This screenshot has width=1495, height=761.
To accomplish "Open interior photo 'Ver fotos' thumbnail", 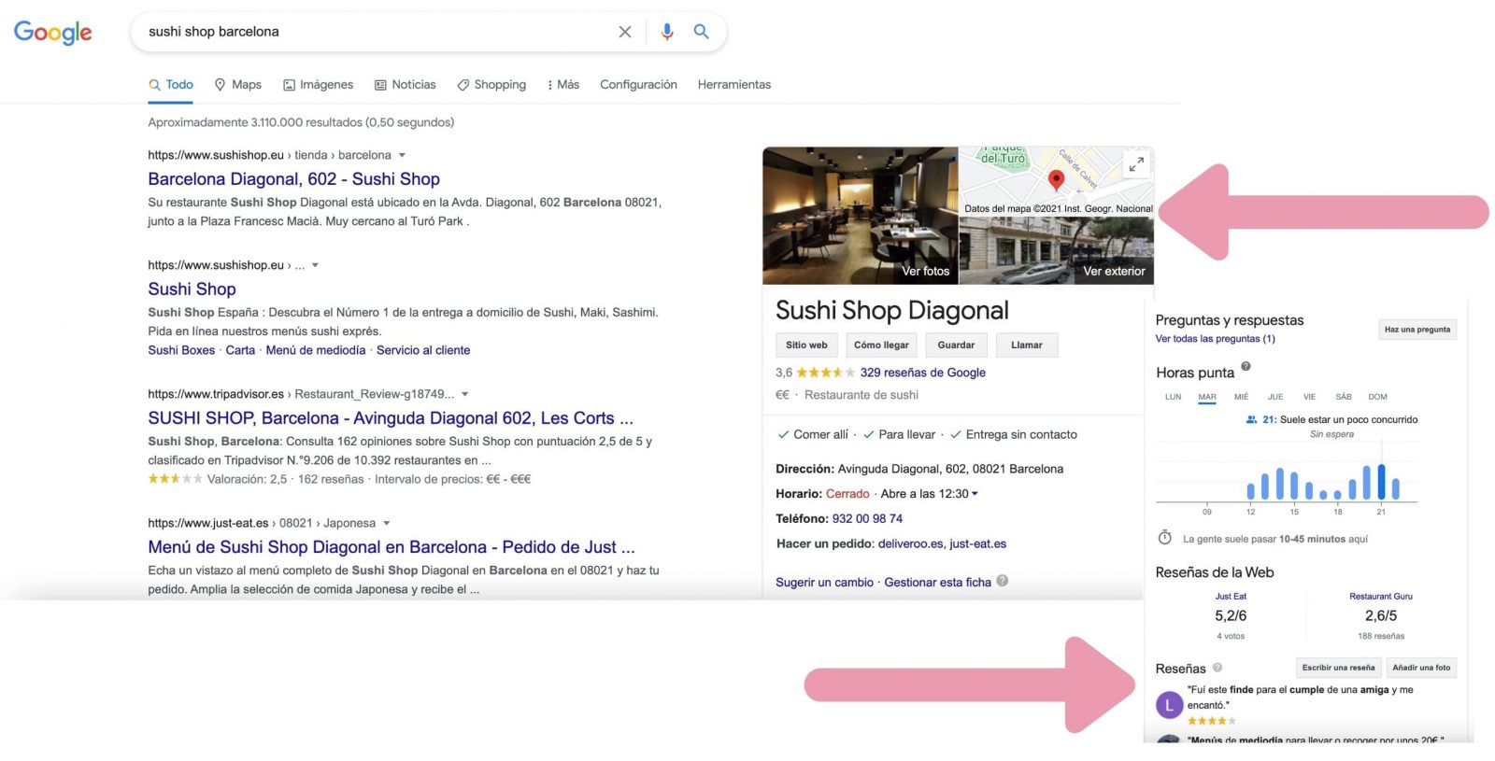I will (x=861, y=216).
